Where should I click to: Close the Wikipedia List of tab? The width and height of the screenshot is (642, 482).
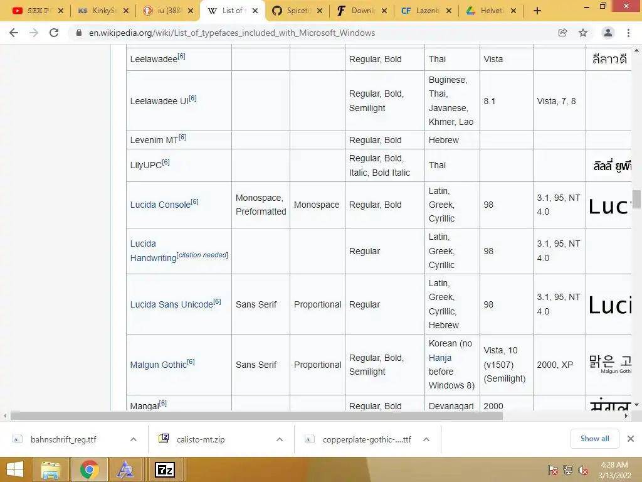coord(255,11)
